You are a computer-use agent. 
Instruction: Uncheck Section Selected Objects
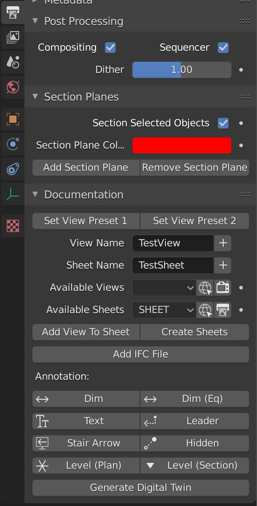(x=223, y=123)
